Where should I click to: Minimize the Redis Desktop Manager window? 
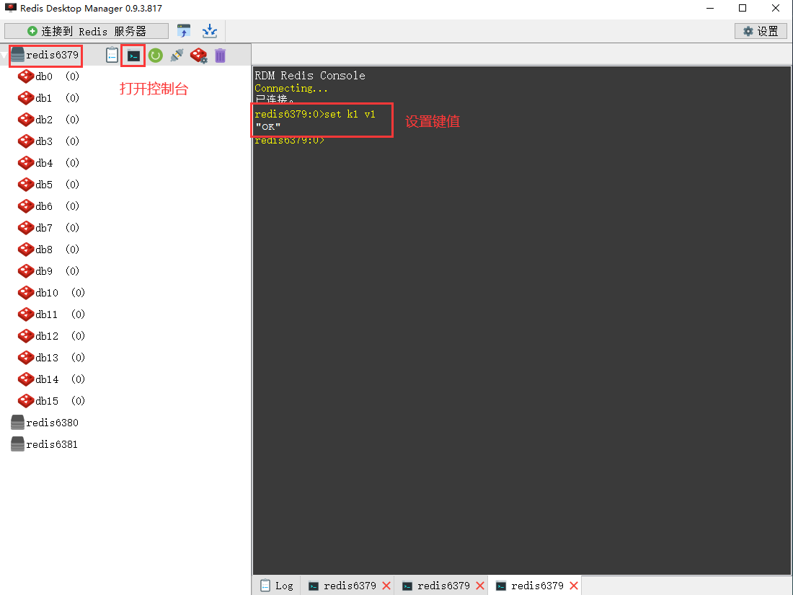pos(710,8)
